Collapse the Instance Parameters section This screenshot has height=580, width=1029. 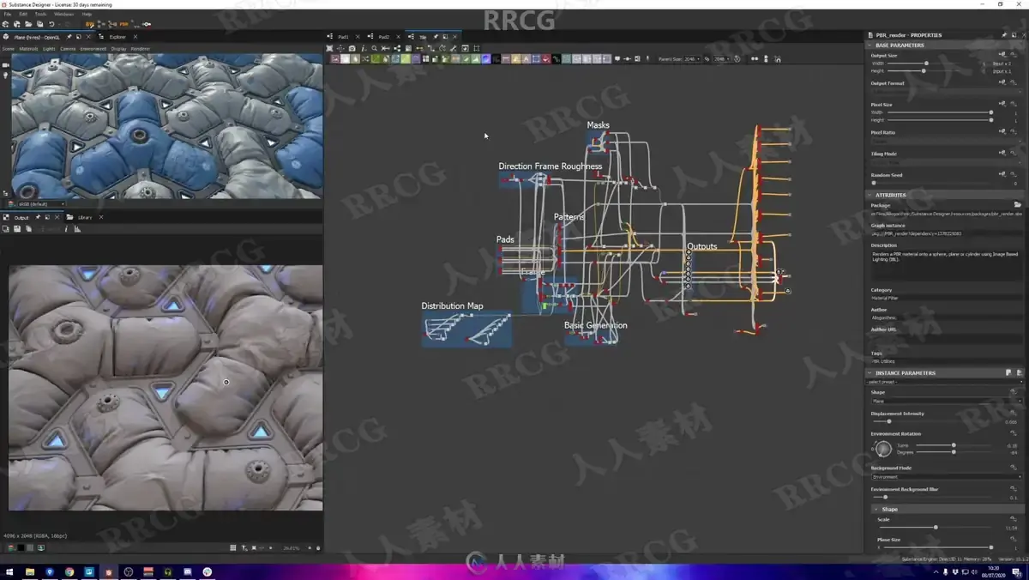click(870, 373)
